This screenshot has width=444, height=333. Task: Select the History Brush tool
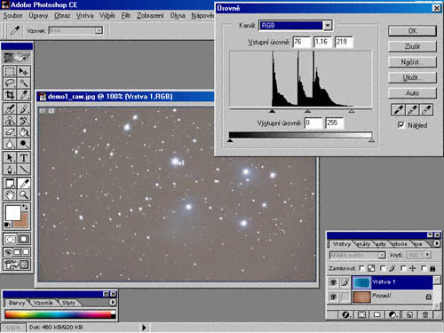[24, 121]
